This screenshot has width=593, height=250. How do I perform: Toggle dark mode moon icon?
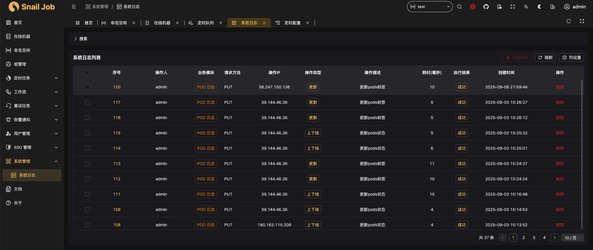(539, 7)
